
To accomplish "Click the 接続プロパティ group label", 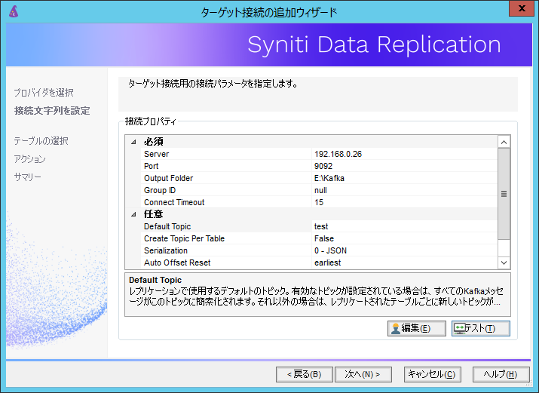I will tap(151, 121).
